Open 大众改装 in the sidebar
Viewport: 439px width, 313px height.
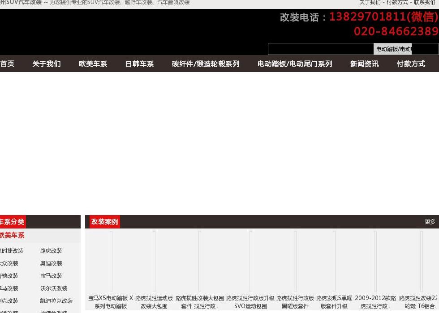point(9,263)
